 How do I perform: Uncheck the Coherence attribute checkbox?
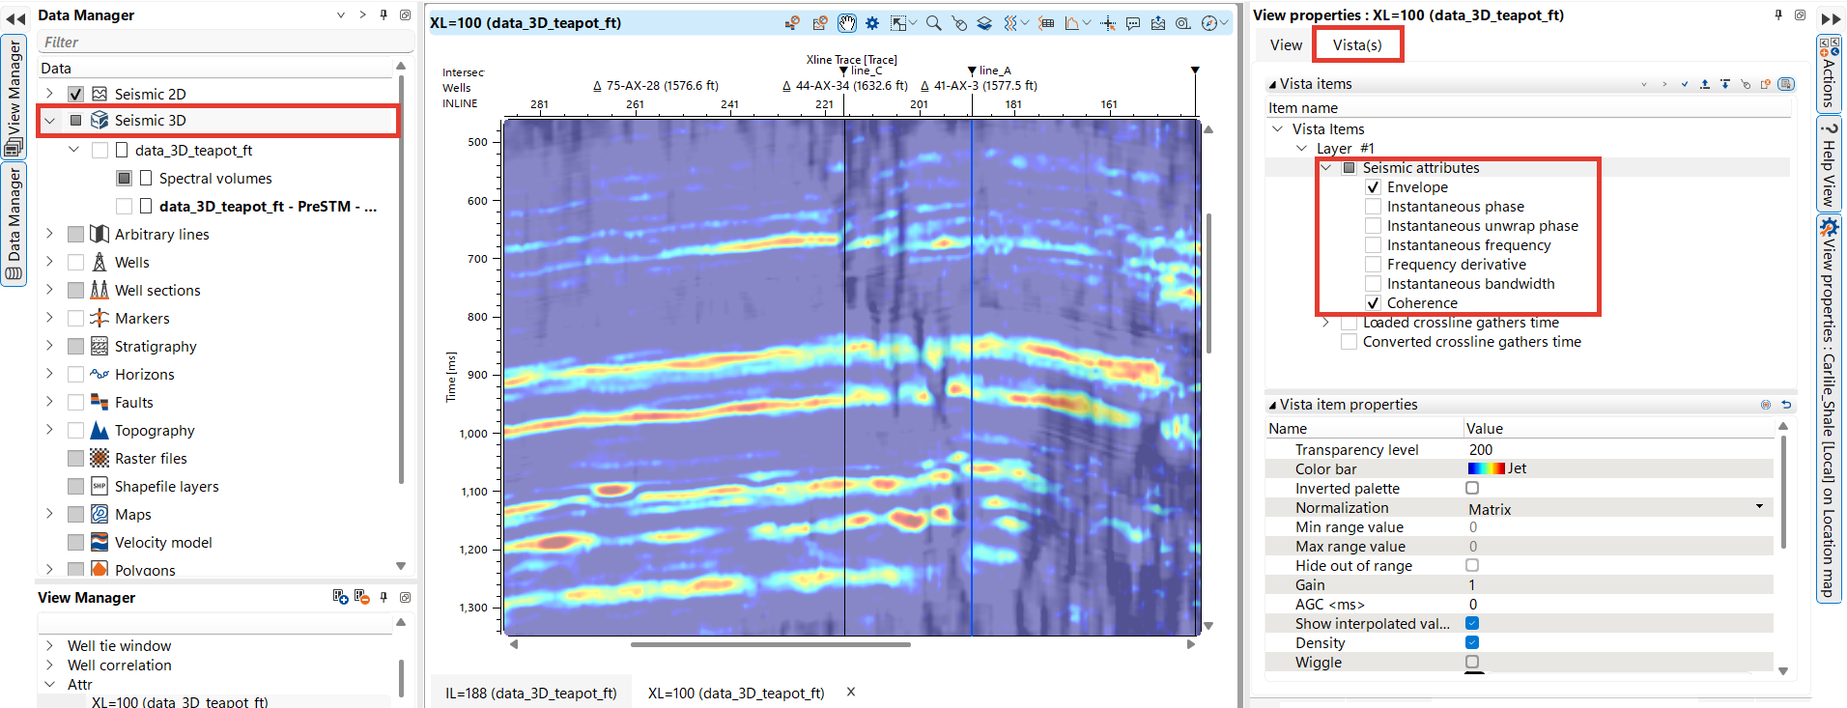(x=1373, y=303)
